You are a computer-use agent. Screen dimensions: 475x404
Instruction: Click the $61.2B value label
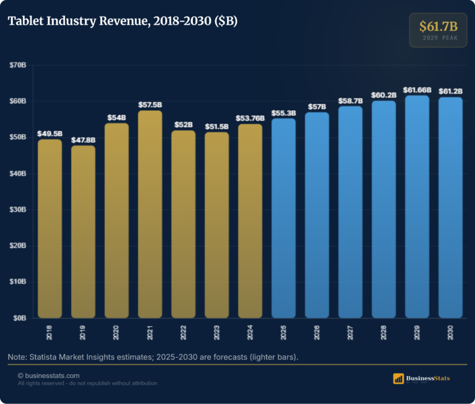tap(450, 91)
